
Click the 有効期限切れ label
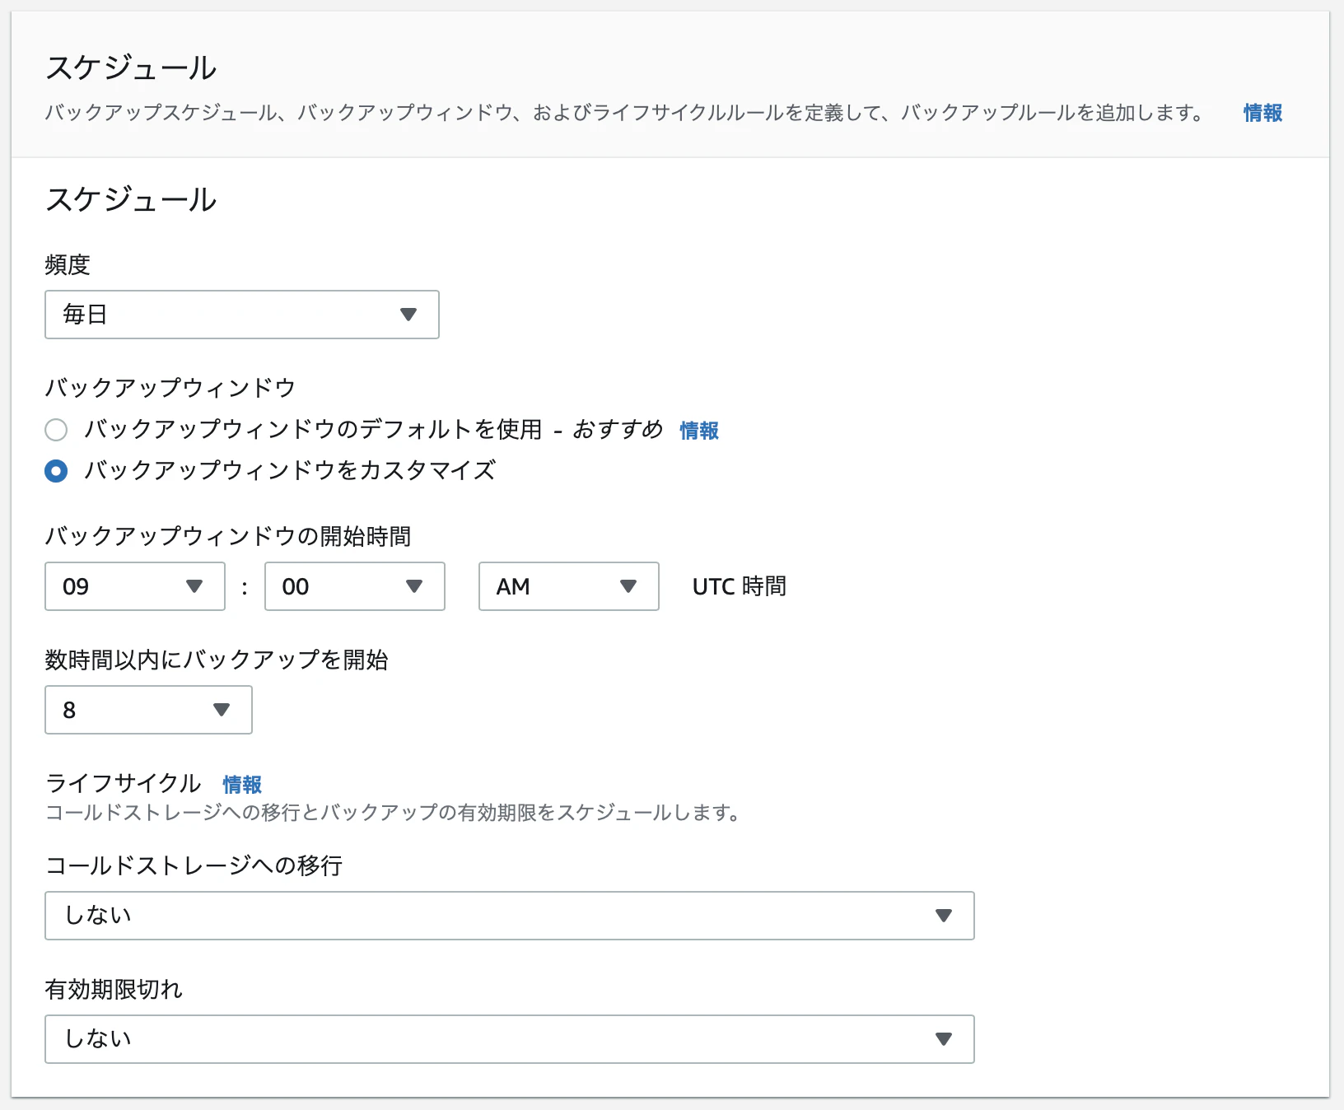point(114,990)
